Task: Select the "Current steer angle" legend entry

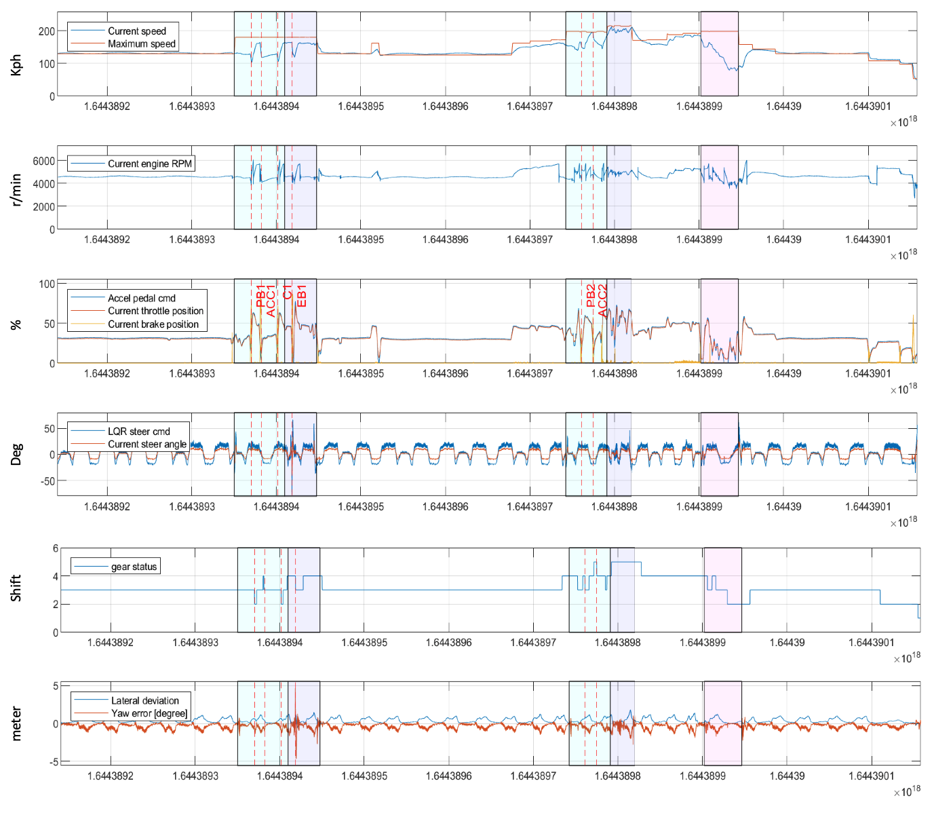Action: 147,445
